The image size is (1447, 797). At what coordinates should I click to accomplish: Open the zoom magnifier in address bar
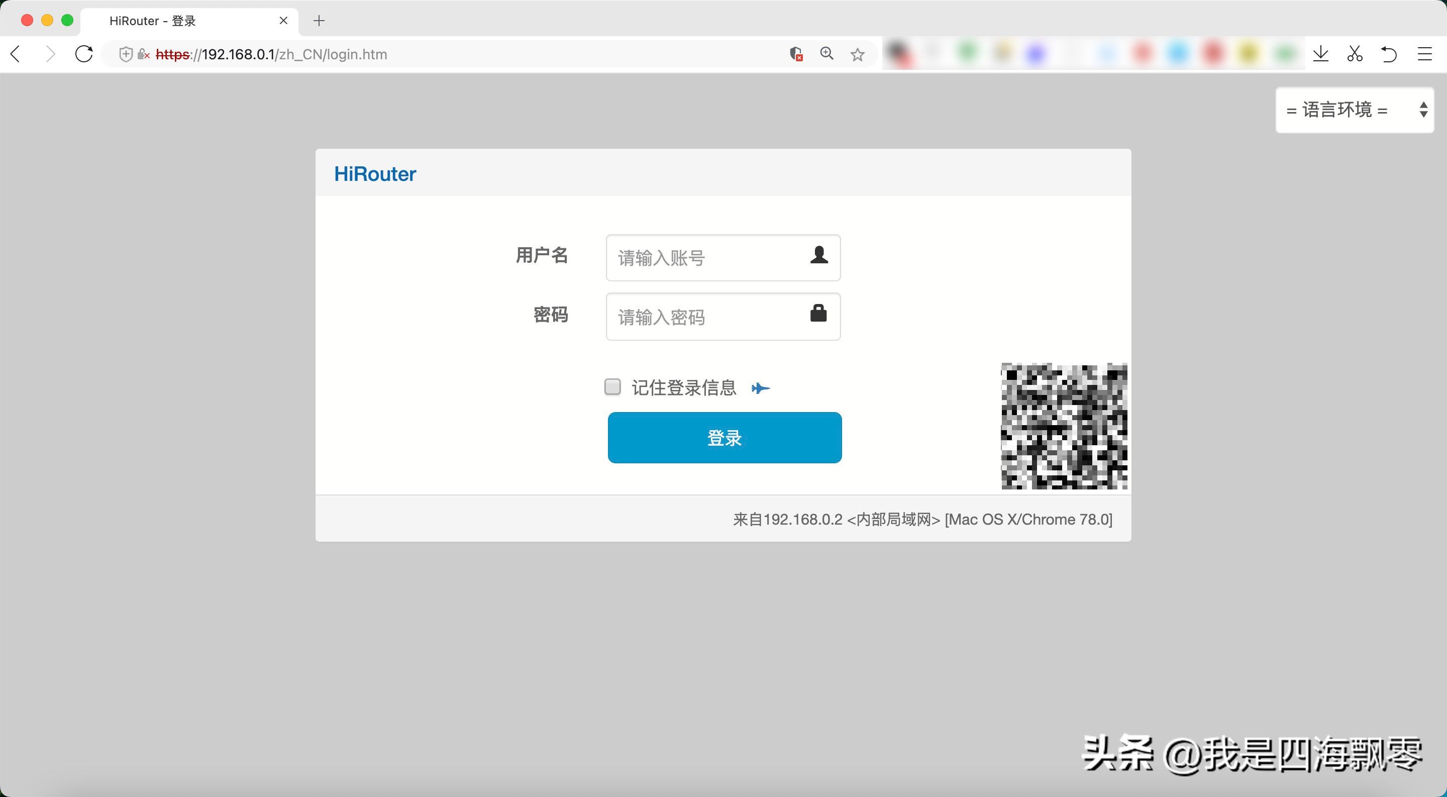pyautogui.click(x=826, y=54)
